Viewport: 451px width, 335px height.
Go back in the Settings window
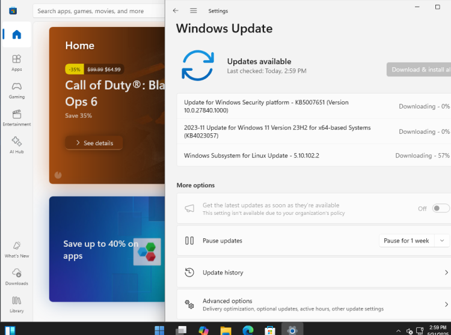pyautogui.click(x=176, y=11)
